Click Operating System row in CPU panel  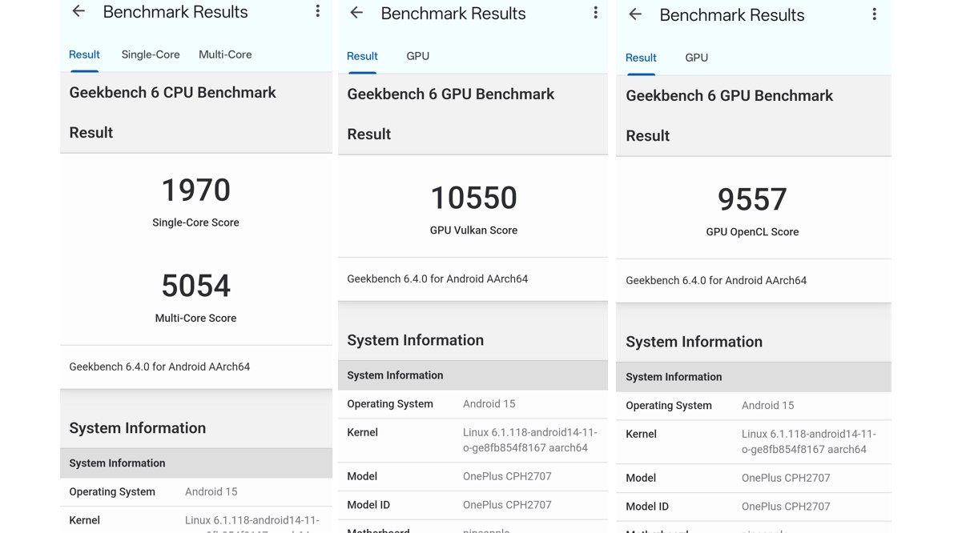click(196, 491)
